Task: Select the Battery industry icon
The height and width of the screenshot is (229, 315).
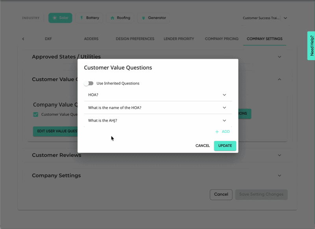Action: click(82, 18)
